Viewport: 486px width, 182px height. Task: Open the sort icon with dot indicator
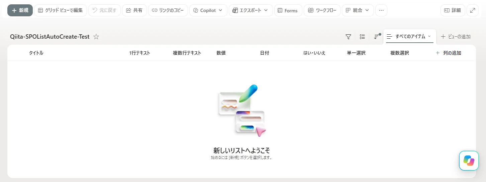click(x=377, y=36)
